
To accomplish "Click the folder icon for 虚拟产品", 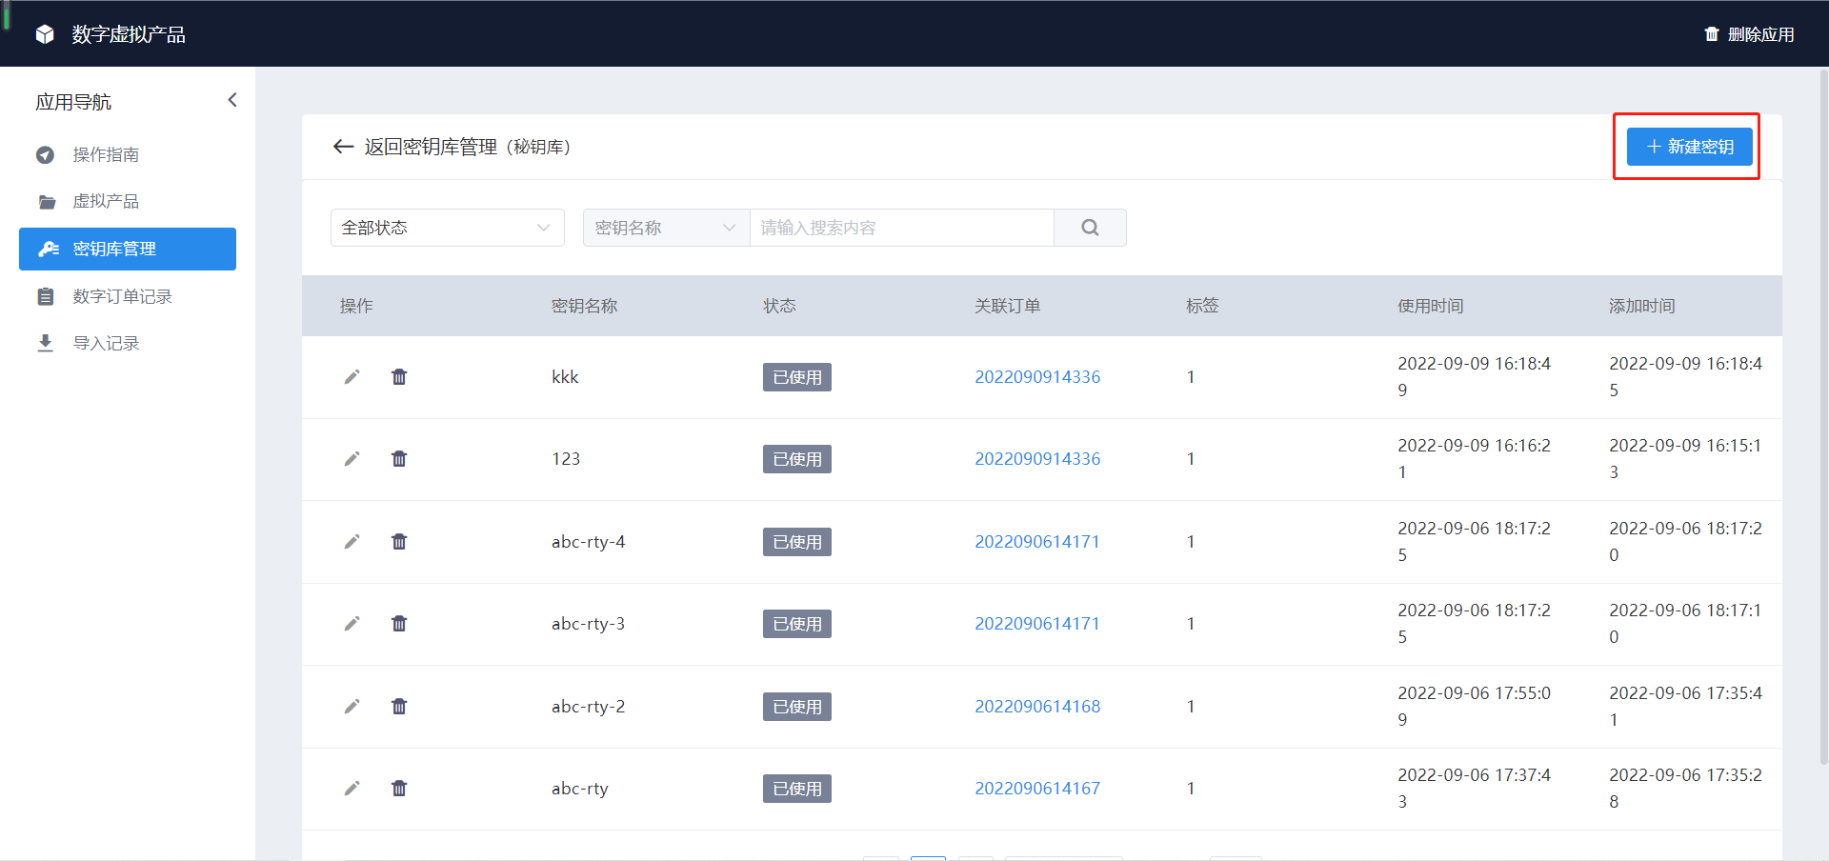I will click(x=47, y=202).
